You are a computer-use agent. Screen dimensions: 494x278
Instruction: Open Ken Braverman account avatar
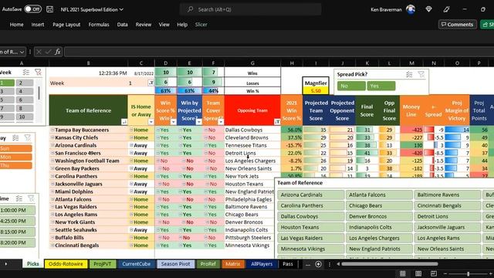(410, 9)
